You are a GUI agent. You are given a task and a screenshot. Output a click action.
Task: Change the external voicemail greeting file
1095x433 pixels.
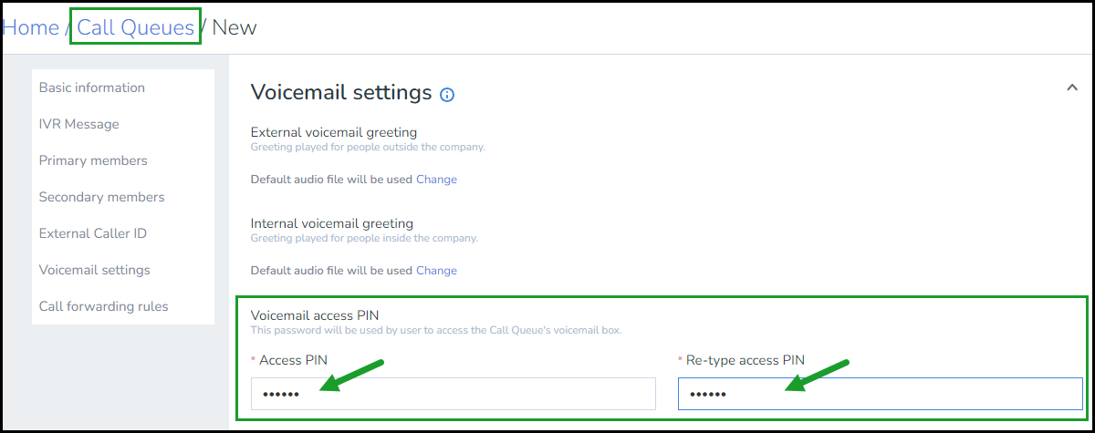tap(436, 180)
